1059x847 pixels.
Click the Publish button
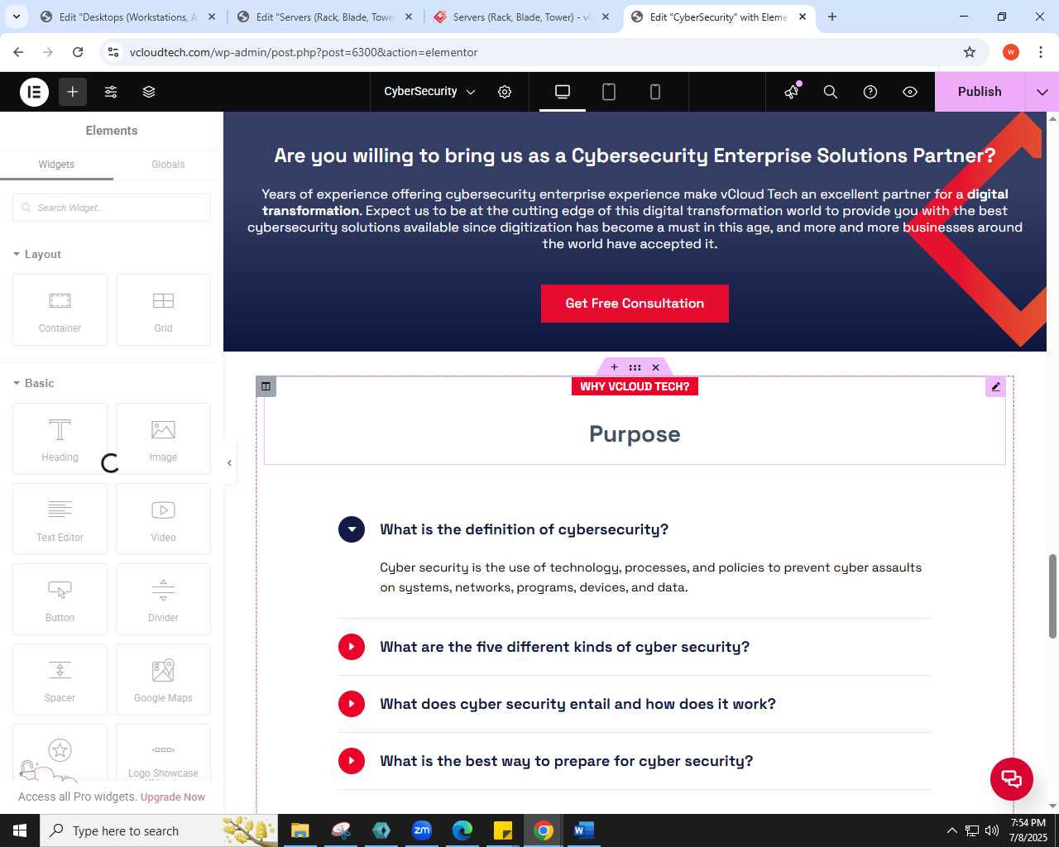click(980, 92)
